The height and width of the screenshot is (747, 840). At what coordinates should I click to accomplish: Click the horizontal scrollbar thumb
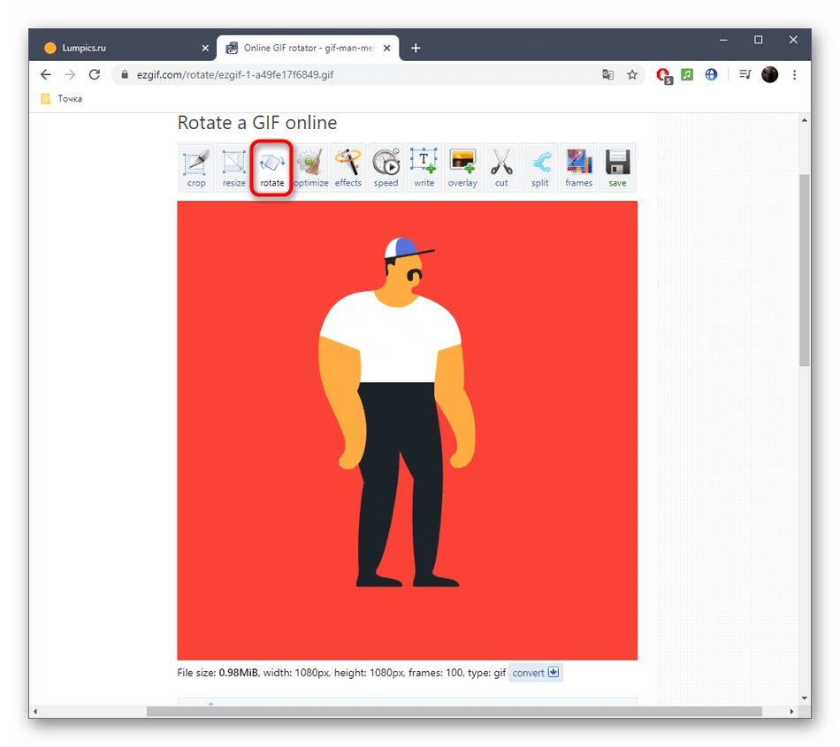tap(454, 711)
